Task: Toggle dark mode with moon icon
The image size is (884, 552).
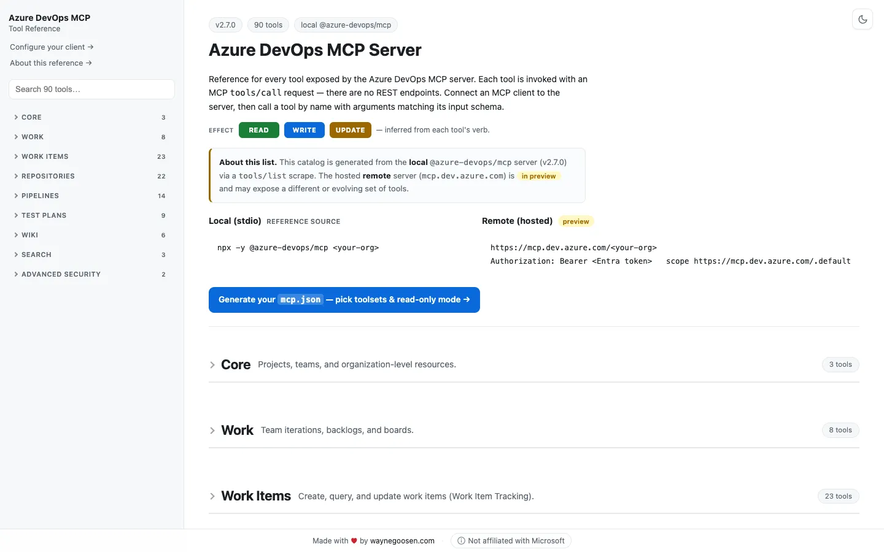Action: click(863, 20)
